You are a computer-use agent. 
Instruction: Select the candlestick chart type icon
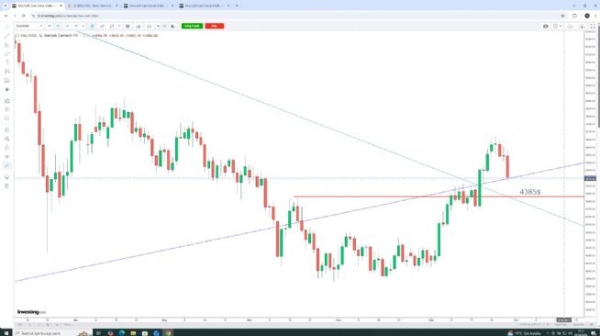point(92,26)
